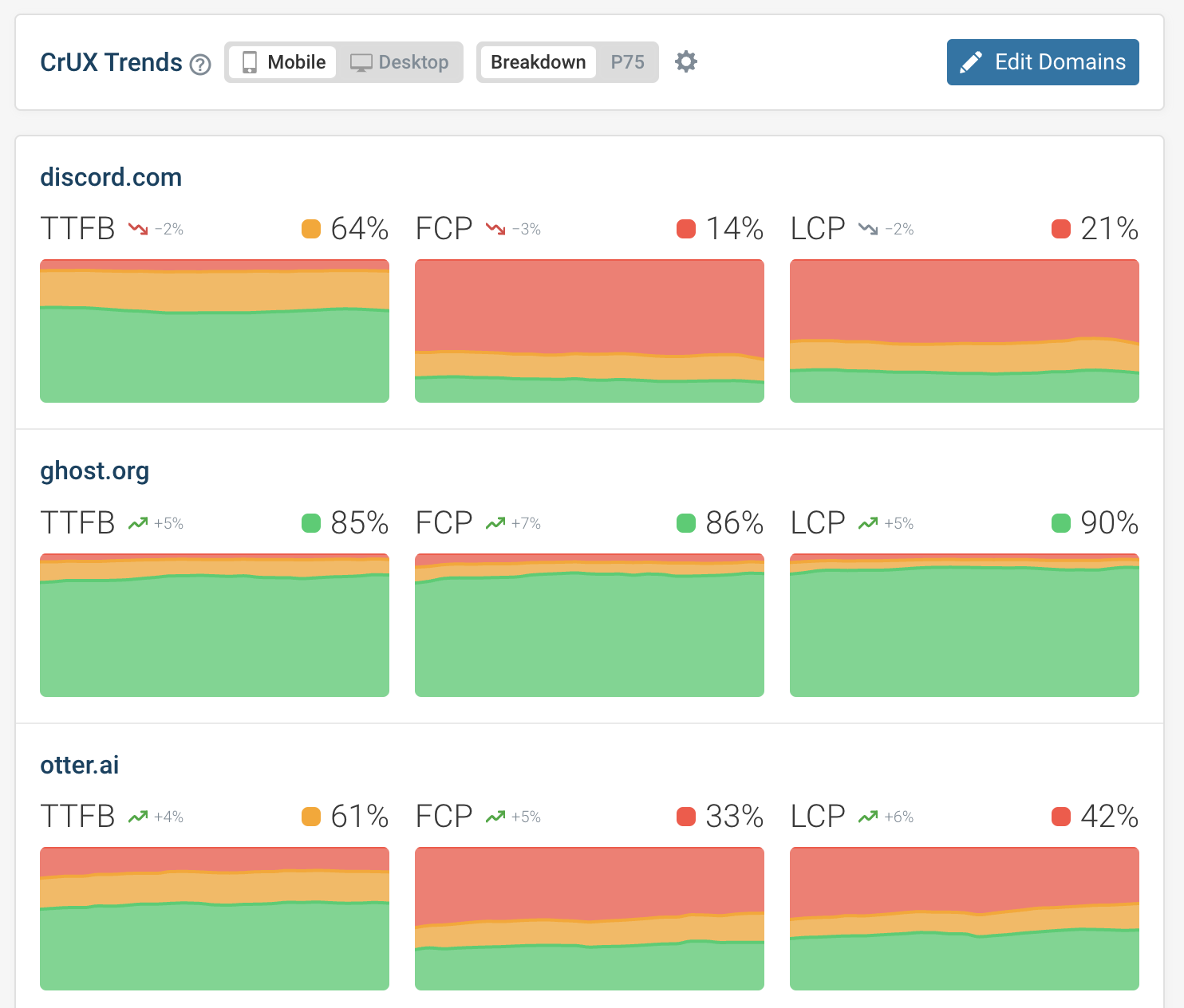Click otter.ai LCP upward trend arrow

click(x=868, y=817)
